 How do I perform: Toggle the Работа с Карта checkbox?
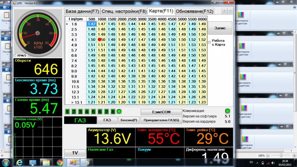point(209,43)
